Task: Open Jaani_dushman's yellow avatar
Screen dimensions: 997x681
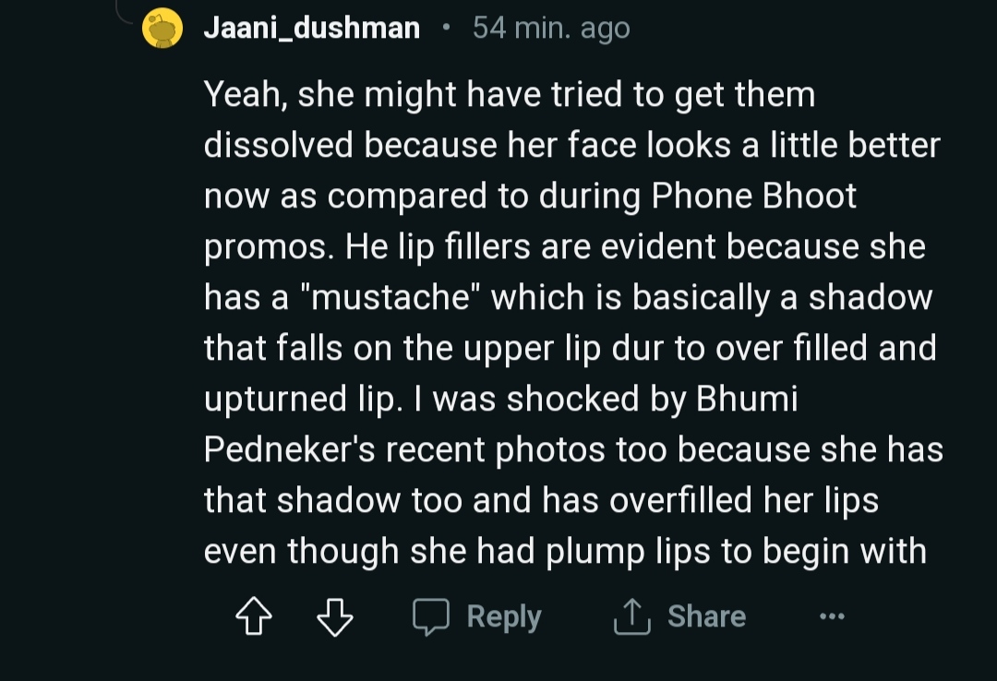Action: tap(163, 29)
